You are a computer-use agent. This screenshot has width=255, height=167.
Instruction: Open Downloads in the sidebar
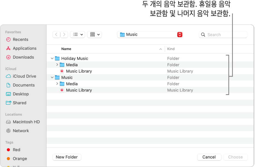coord(23,57)
